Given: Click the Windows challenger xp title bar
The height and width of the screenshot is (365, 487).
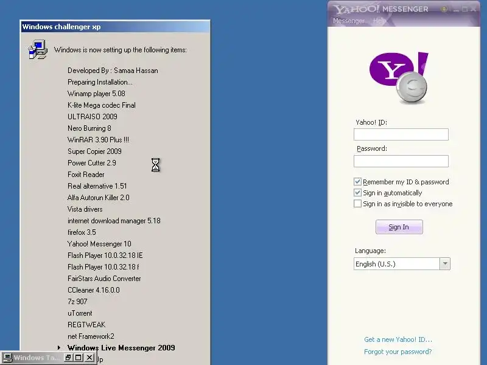Looking at the screenshot, I should [115, 27].
